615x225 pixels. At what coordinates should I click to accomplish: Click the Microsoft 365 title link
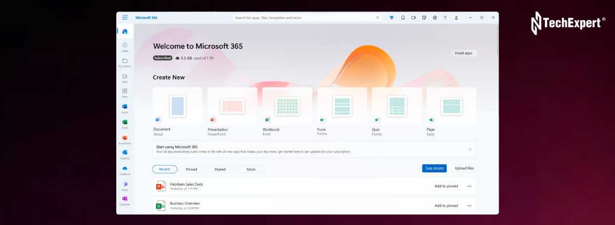(x=146, y=17)
